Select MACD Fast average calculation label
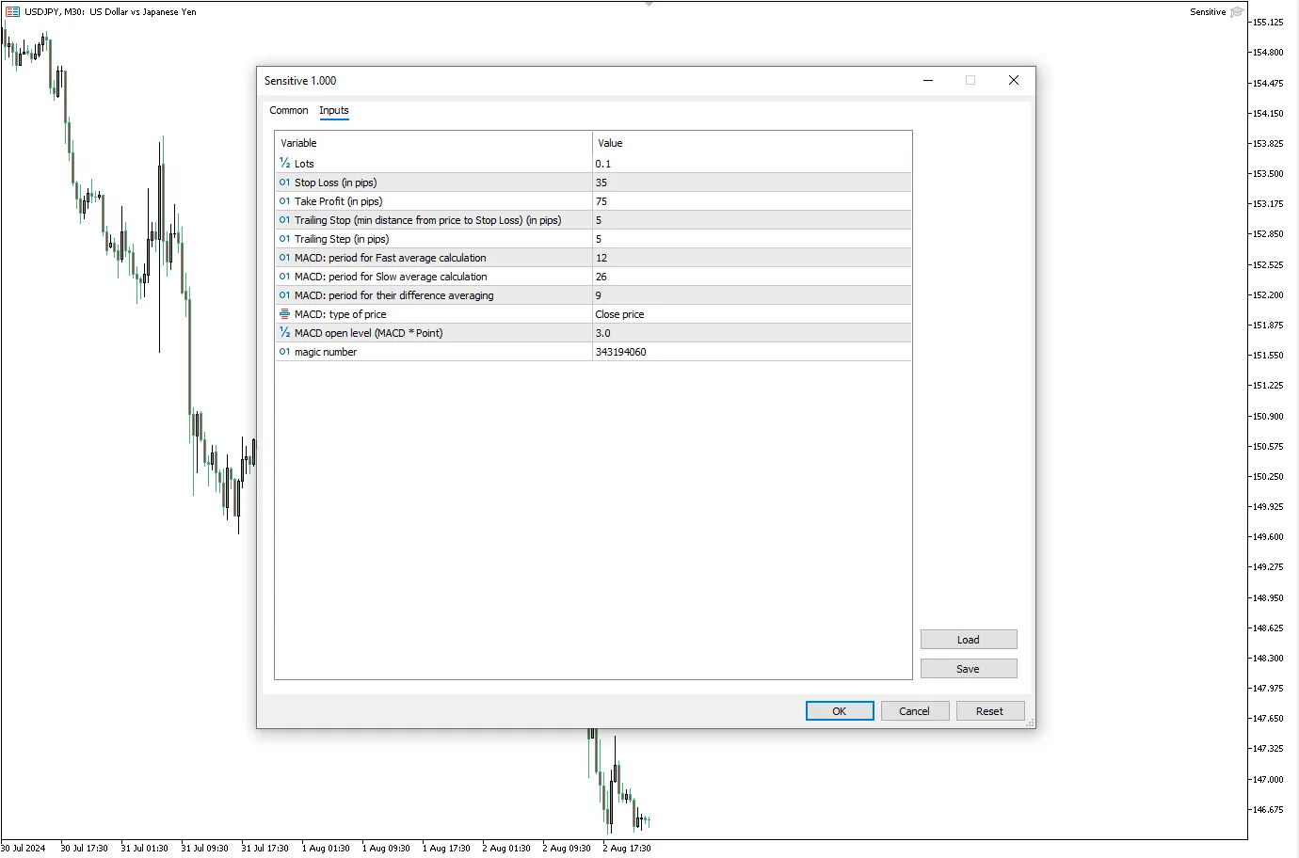This screenshot has height=858, width=1299. (391, 258)
